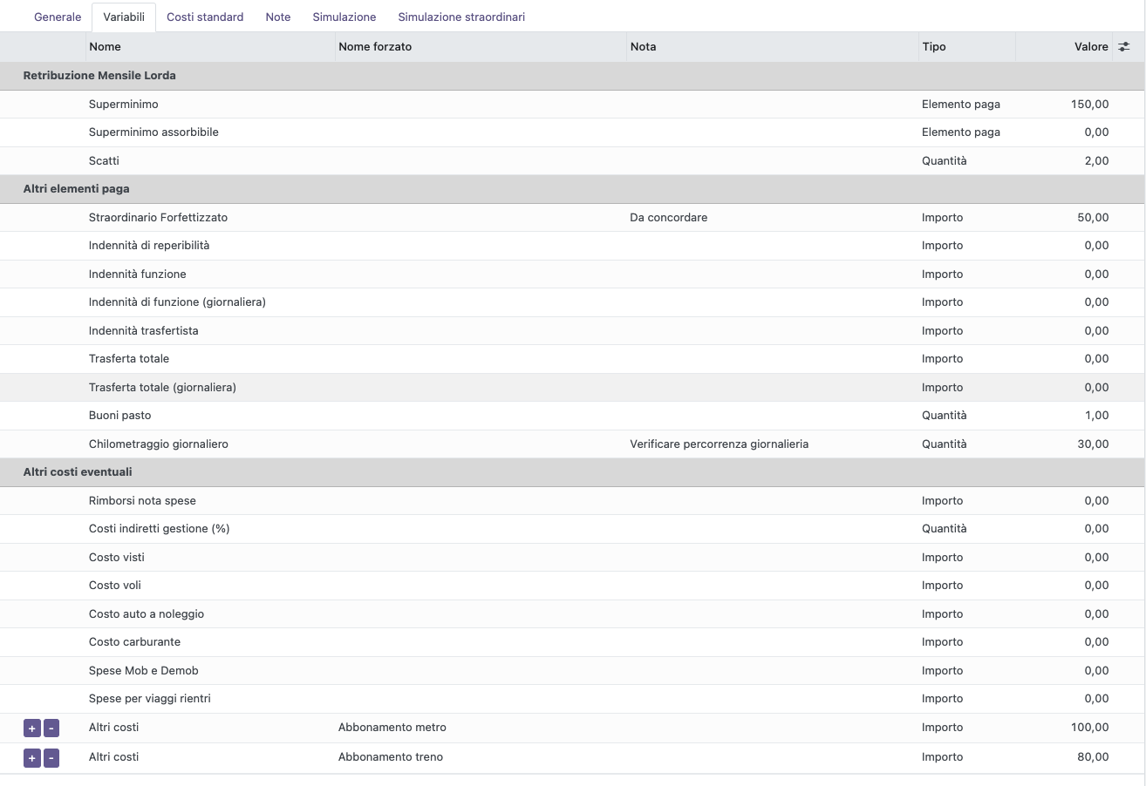Collapse the Altri elementi paga group
Screen dimensions: 1146x786
coord(76,189)
